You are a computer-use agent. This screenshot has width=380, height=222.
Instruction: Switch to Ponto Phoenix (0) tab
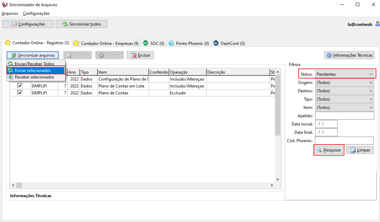pos(189,43)
